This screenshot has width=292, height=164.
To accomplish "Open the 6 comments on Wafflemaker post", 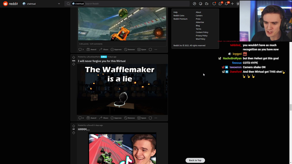I will 81,118.
